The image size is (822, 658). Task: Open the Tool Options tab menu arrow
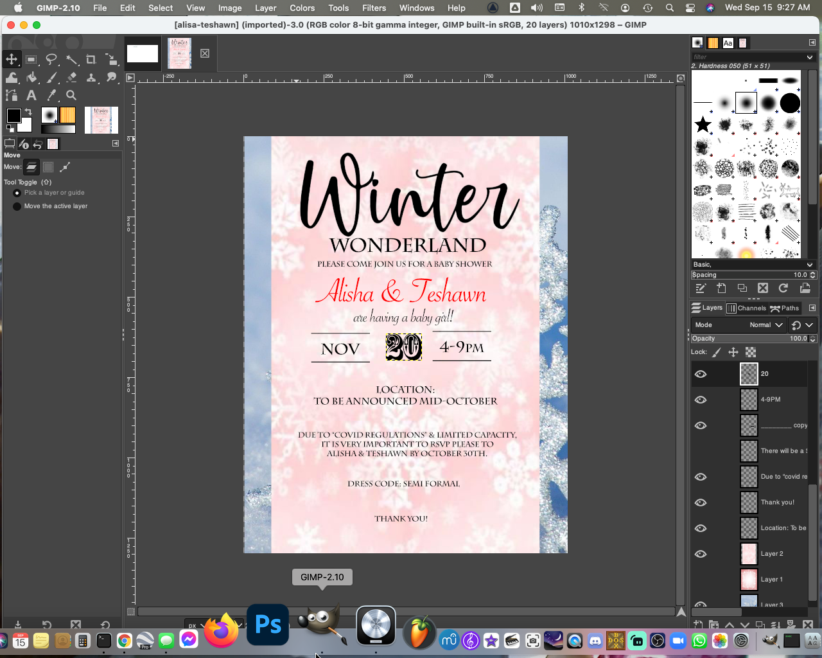116,143
